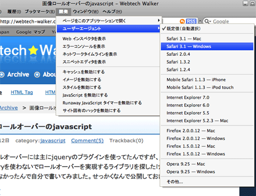Choose Firefox 2.0.0.12 — Mac

coord(207,130)
